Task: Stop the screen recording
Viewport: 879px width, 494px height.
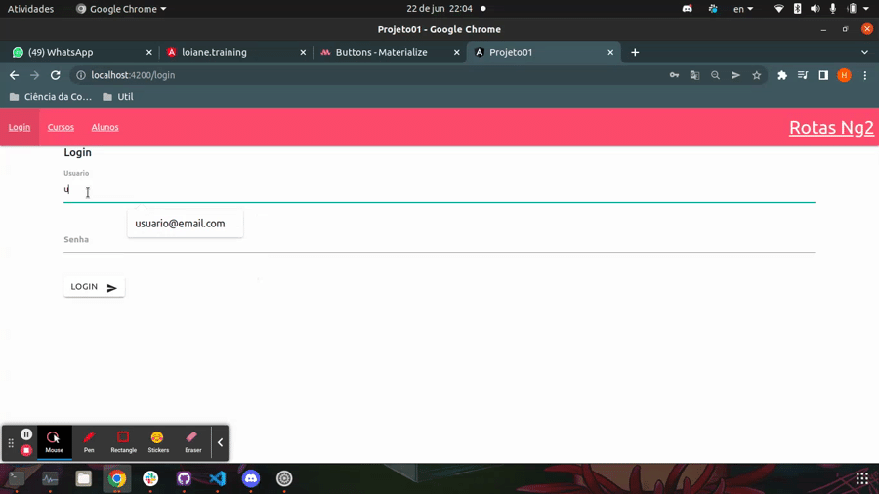Action: click(x=26, y=450)
